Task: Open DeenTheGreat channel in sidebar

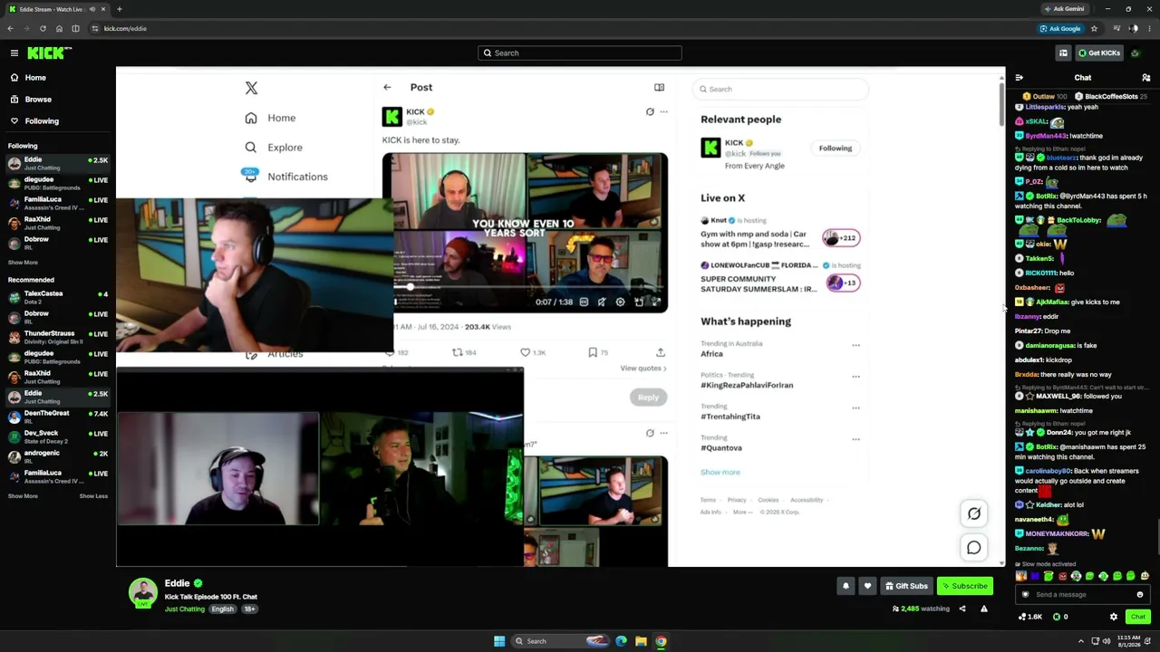Action: coord(58,417)
